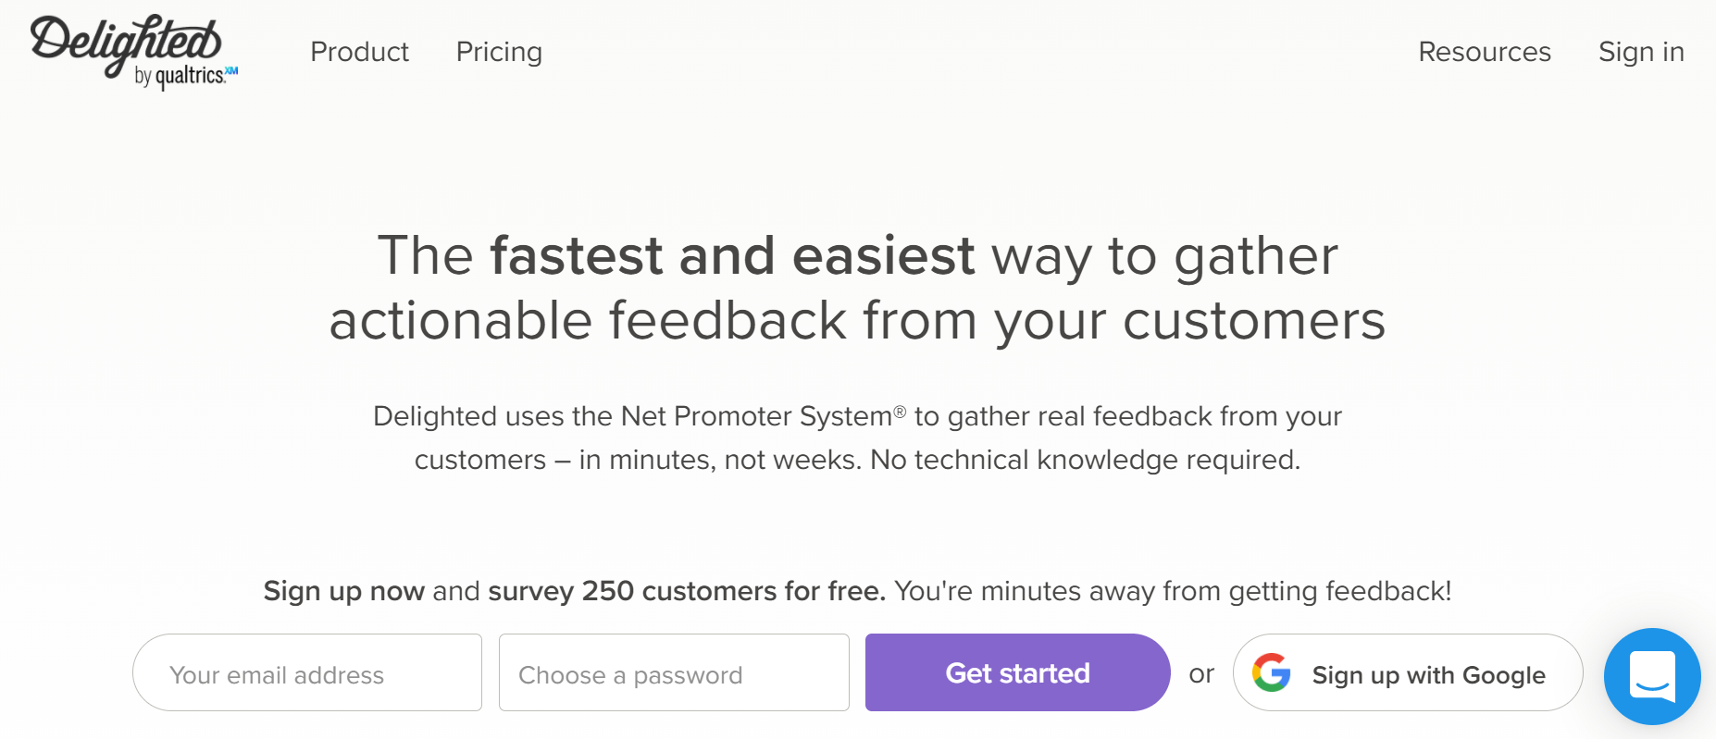Click the Google G icon

point(1272,673)
